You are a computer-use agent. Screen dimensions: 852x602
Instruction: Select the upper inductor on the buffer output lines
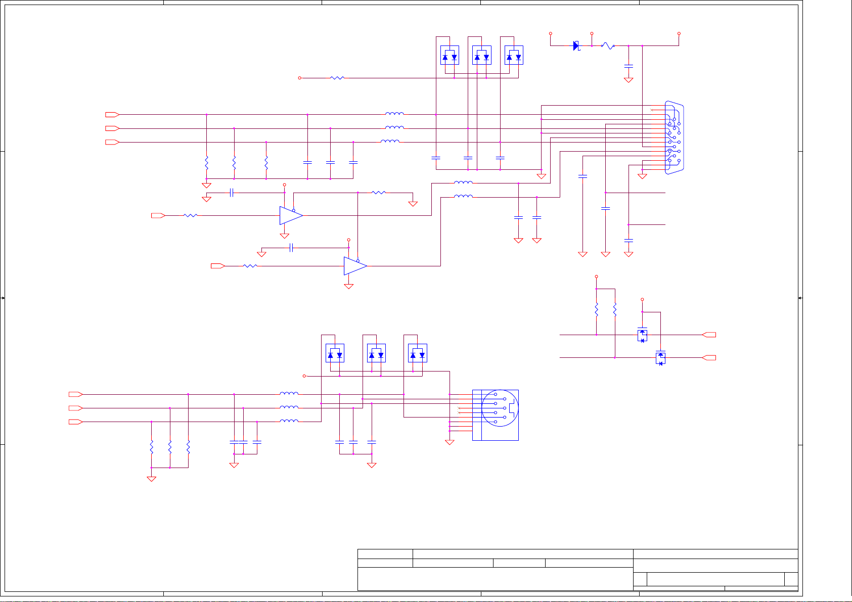point(464,182)
